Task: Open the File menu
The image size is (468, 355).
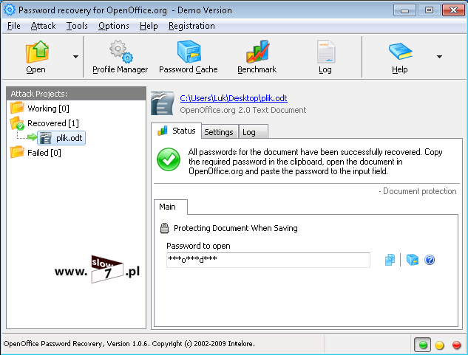Action: (14, 26)
